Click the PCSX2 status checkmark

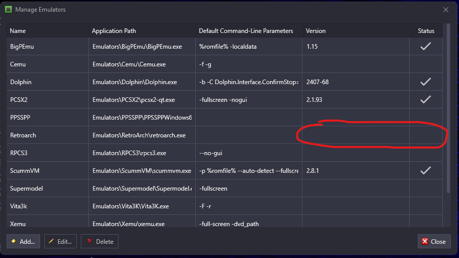coord(425,99)
